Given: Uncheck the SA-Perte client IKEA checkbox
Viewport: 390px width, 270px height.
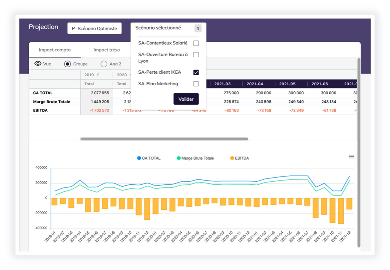Looking at the screenshot, I should click(196, 72).
